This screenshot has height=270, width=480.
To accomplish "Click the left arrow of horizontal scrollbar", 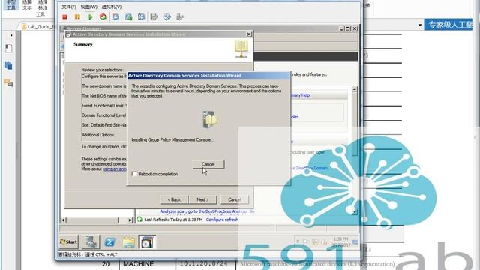I will 63,220.
